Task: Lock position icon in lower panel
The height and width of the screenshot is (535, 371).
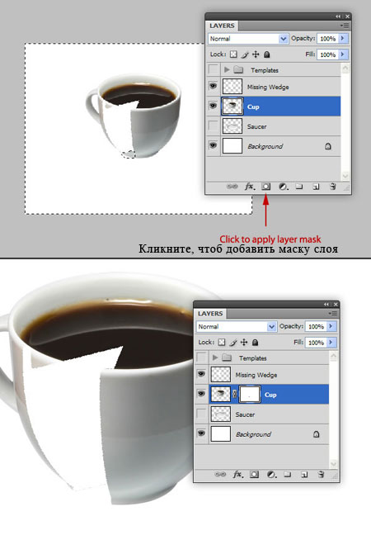Action: point(244,343)
